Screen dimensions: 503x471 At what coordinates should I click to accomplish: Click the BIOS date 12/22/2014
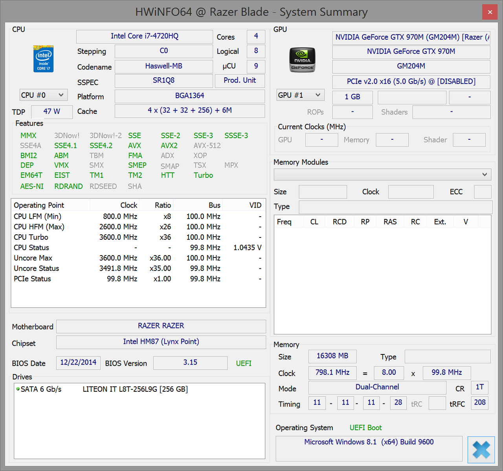(78, 363)
